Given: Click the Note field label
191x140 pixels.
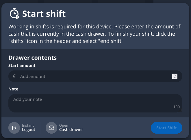Looking at the screenshot, I should (13, 89).
